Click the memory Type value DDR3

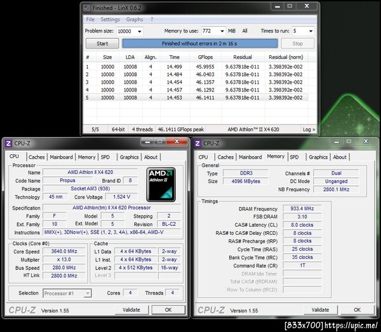246,173
